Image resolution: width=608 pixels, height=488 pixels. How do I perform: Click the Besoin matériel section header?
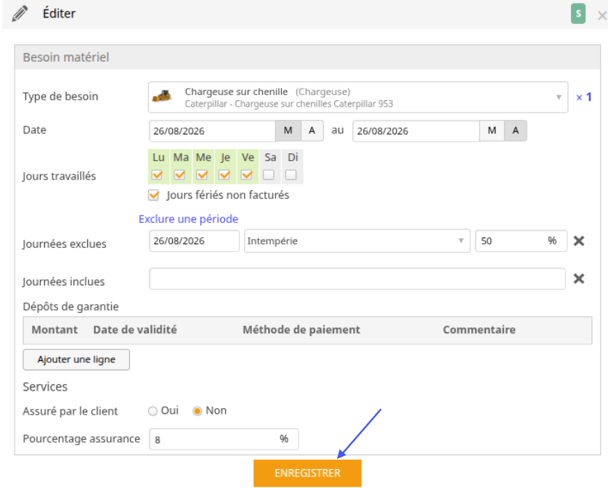[x=307, y=57]
